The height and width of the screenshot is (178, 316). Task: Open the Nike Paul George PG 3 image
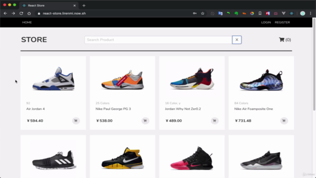point(122,80)
